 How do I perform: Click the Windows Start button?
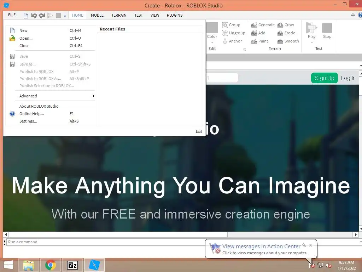click(8, 265)
